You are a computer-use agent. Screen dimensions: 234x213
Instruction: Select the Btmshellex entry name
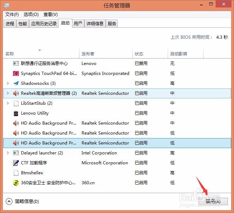point(32,173)
